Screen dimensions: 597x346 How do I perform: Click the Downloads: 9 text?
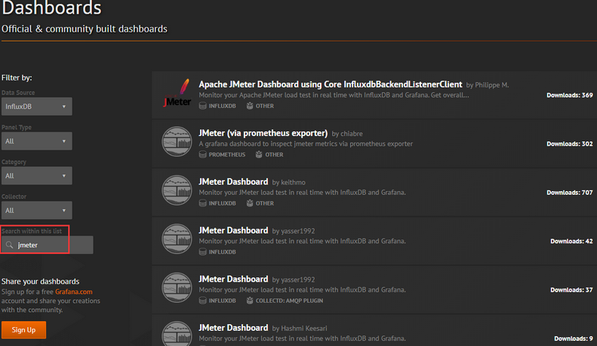(x=574, y=338)
